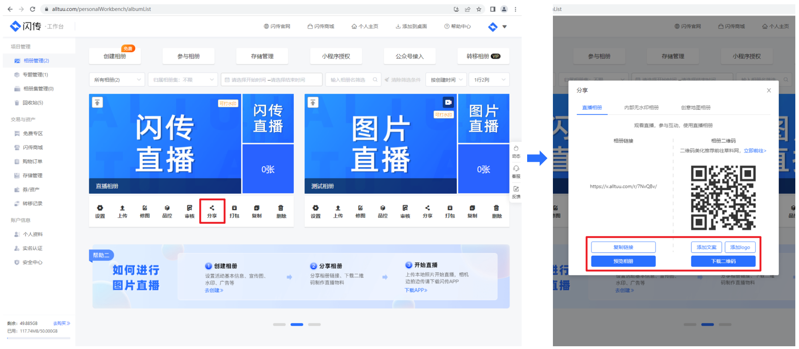
Task: Click the first carousel indicator dot
Action: pyautogui.click(x=279, y=325)
